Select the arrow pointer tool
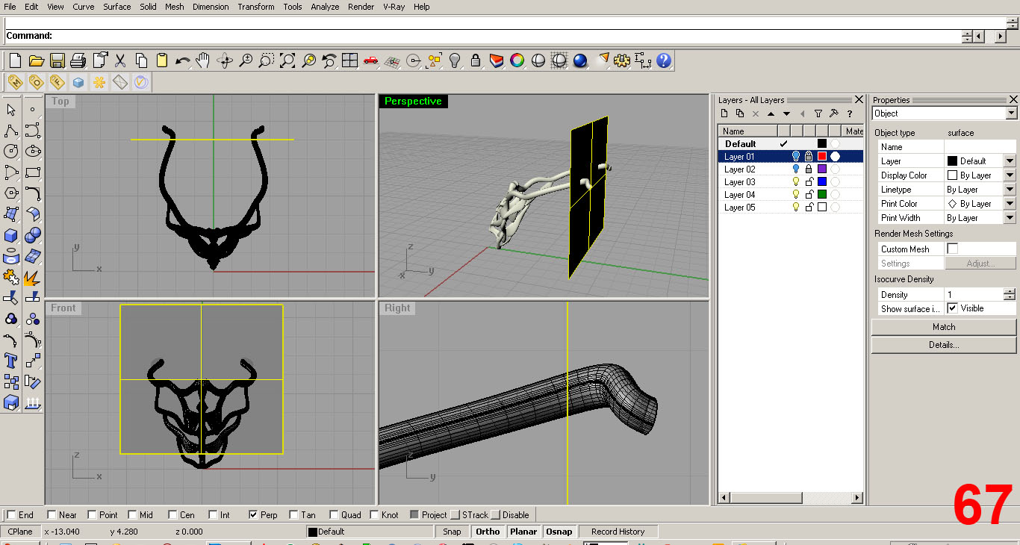Viewport: 1020px width, 545px height. [11, 110]
